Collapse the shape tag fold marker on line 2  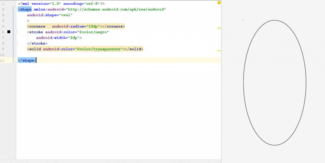coord(16,9)
